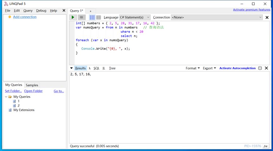Open the Format dropdown menu

pyautogui.click(x=193, y=68)
